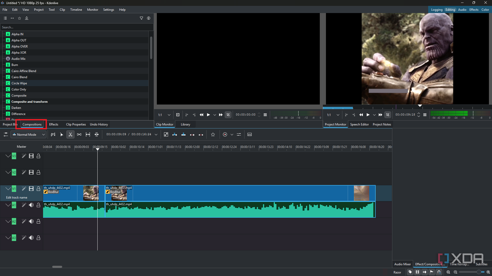Activate the Selection tool arrow

click(61, 134)
